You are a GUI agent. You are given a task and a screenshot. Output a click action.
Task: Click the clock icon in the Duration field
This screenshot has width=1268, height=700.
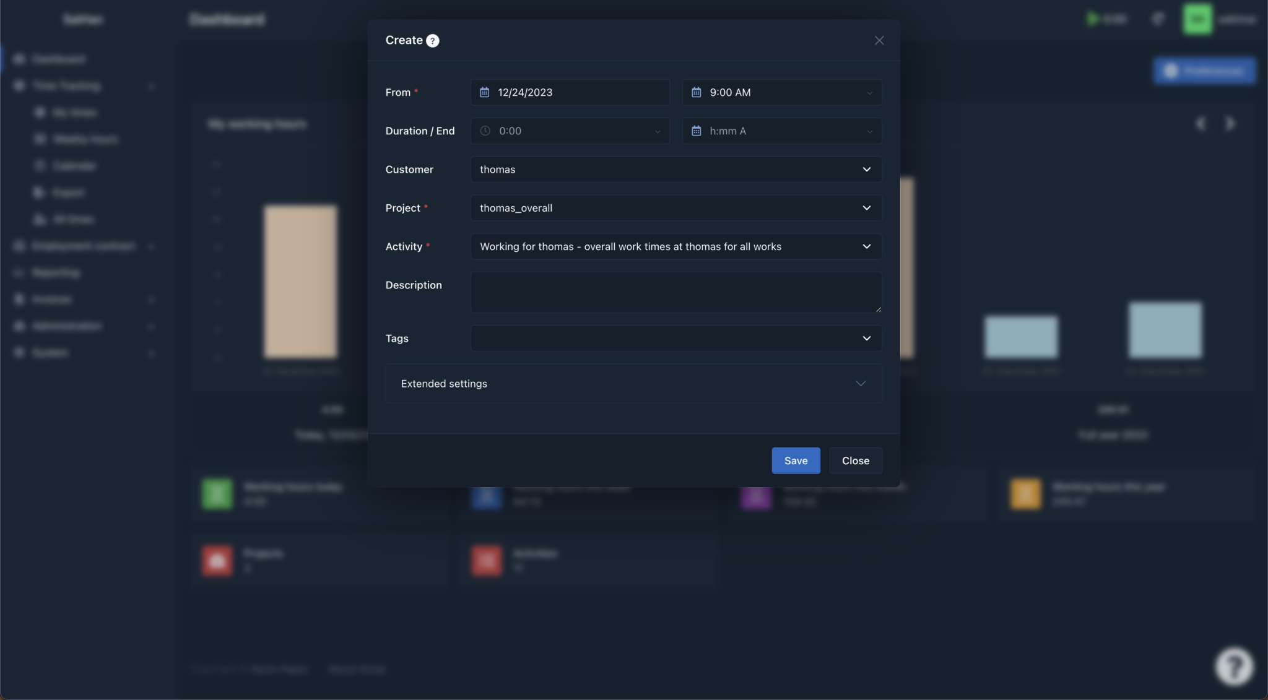486,131
